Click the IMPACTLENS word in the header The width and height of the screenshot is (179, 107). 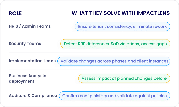click(153, 13)
